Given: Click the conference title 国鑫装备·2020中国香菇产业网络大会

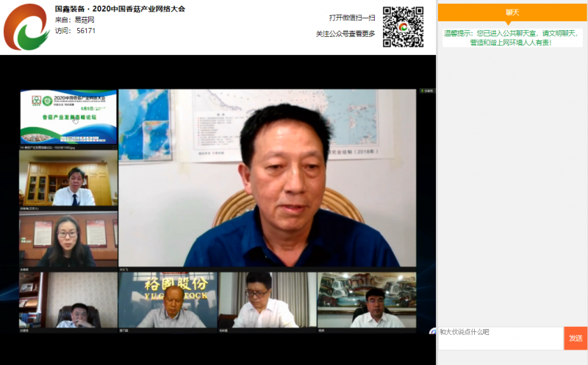Looking at the screenshot, I should click(120, 9).
